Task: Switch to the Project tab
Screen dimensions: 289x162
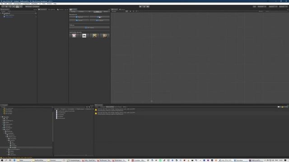Action: point(4,105)
